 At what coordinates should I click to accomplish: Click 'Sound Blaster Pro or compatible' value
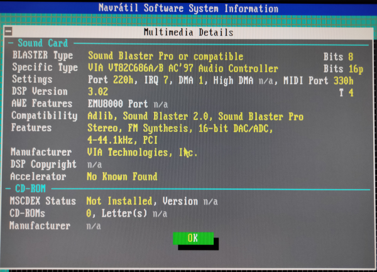point(166,57)
